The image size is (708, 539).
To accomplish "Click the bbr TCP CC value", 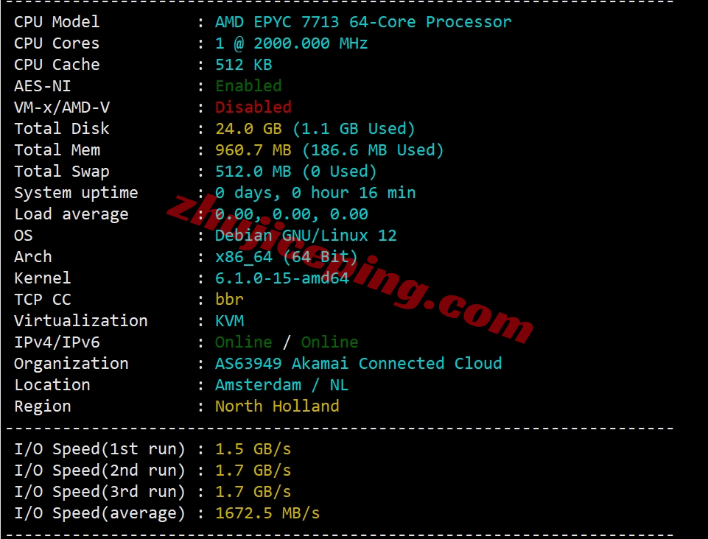I will point(229,299).
